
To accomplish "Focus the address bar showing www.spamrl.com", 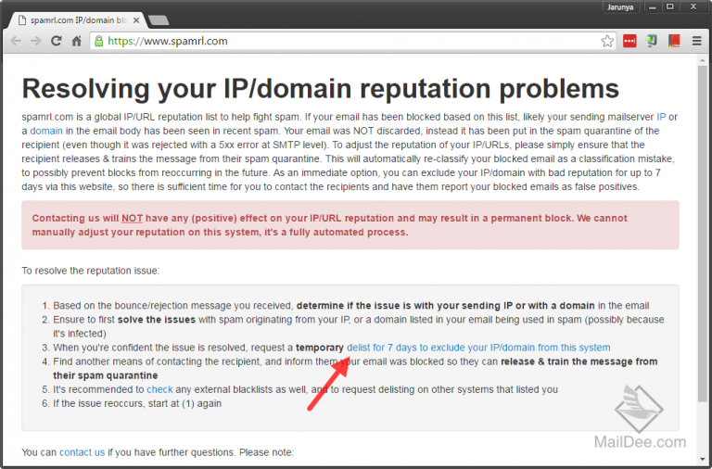I will coord(352,41).
